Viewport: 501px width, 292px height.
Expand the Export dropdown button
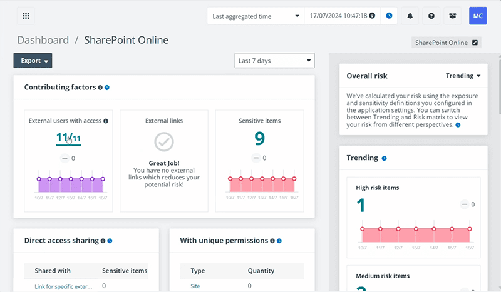33,61
